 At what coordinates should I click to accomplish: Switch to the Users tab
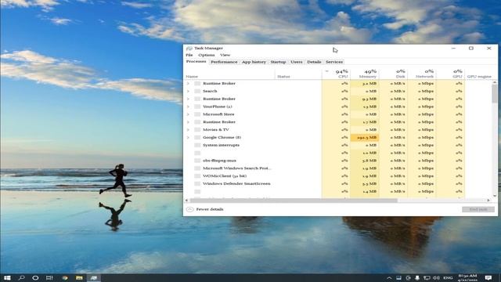(297, 62)
